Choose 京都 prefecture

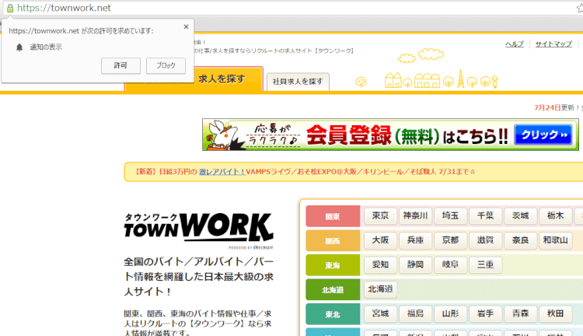click(450, 240)
